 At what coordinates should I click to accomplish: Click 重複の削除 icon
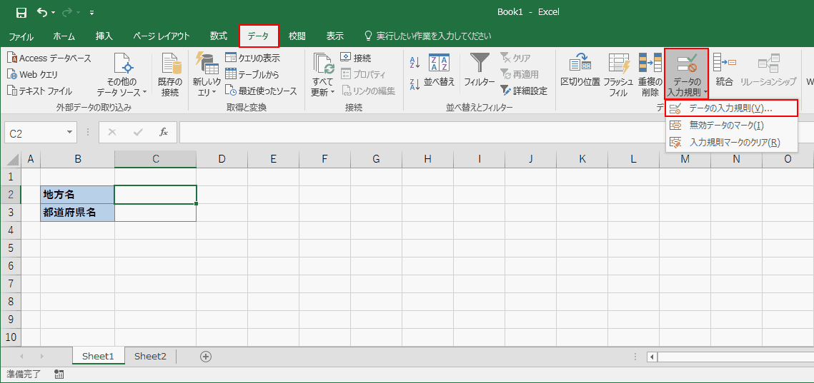pos(650,61)
